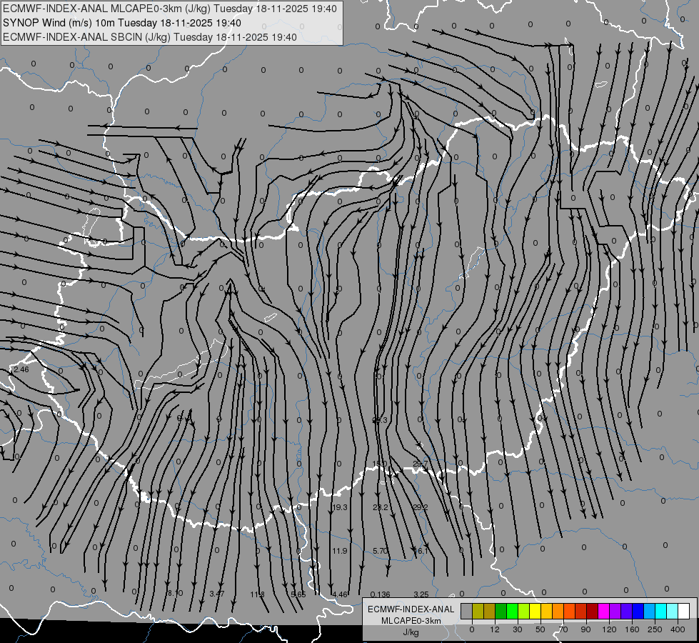Click the dark red legend color box
699x643 pixels.
click(592, 611)
